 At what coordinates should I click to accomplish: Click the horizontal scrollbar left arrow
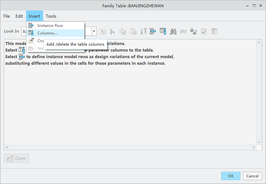pyautogui.click(x=7, y=147)
